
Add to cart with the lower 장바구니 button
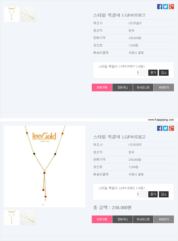(x=123, y=219)
